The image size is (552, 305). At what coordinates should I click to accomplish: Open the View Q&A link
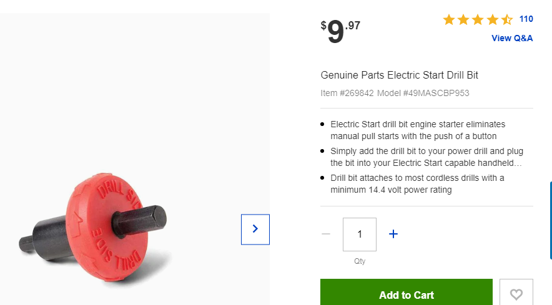click(512, 38)
